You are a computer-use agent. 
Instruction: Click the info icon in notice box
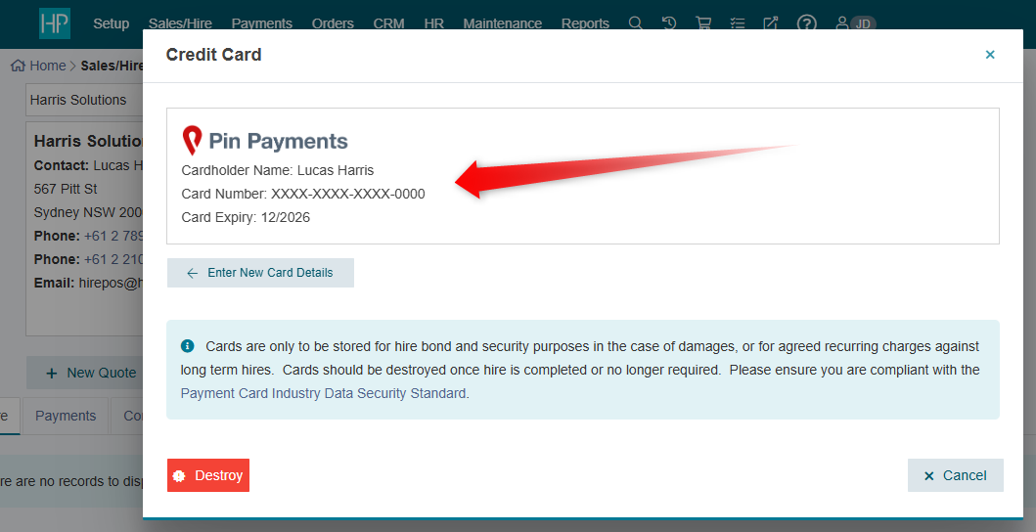pyautogui.click(x=188, y=346)
